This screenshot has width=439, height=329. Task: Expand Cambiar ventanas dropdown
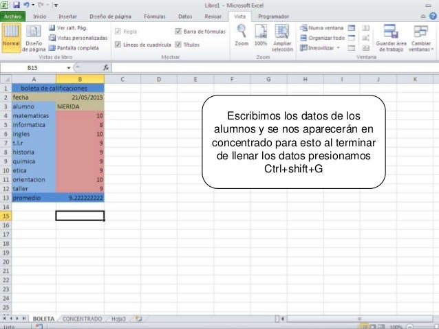(x=421, y=38)
